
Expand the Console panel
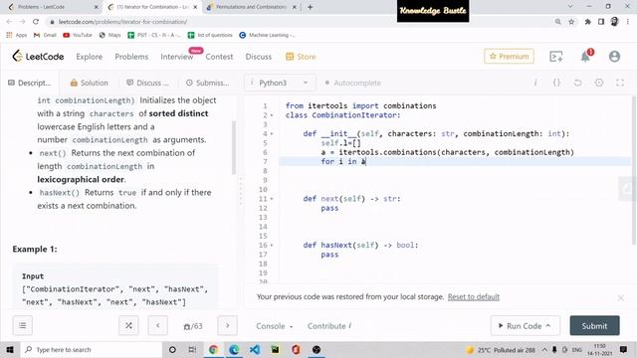pyautogui.click(x=275, y=326)
